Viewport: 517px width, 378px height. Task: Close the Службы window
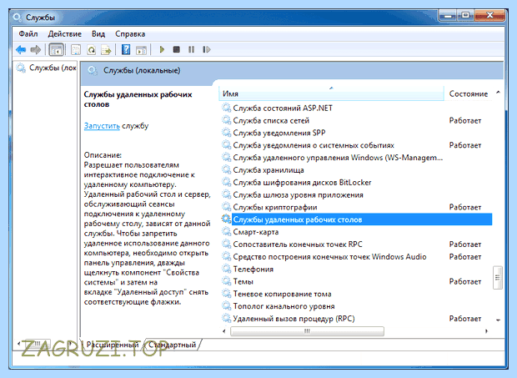click(489, 16)
